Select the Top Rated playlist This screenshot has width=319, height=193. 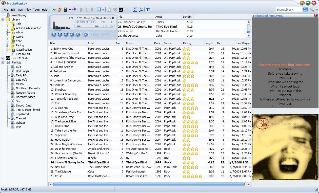pos(22,114)
